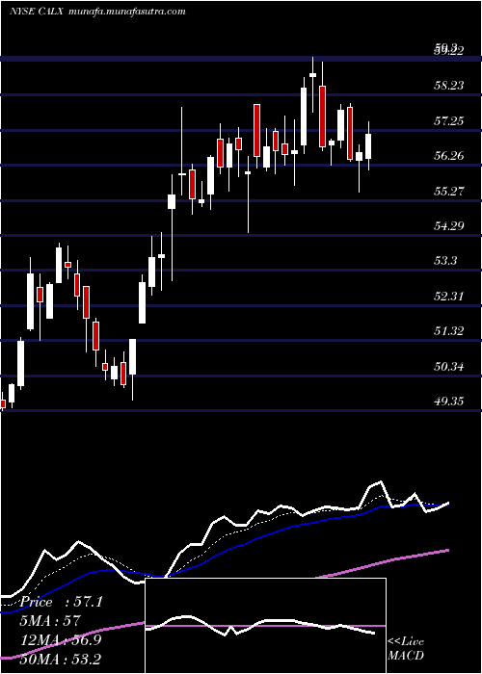482x674 pixels.
Task: Click inside the Live MACD inset chart
Action: point(265,626)
